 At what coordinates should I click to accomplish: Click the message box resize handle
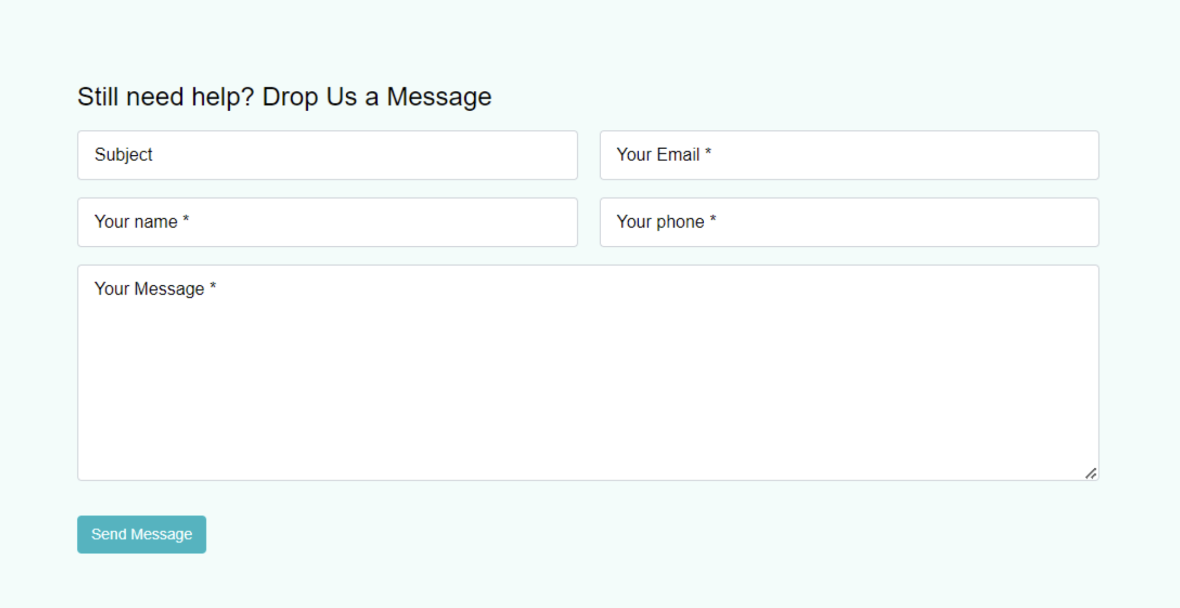pos(1091,474)
